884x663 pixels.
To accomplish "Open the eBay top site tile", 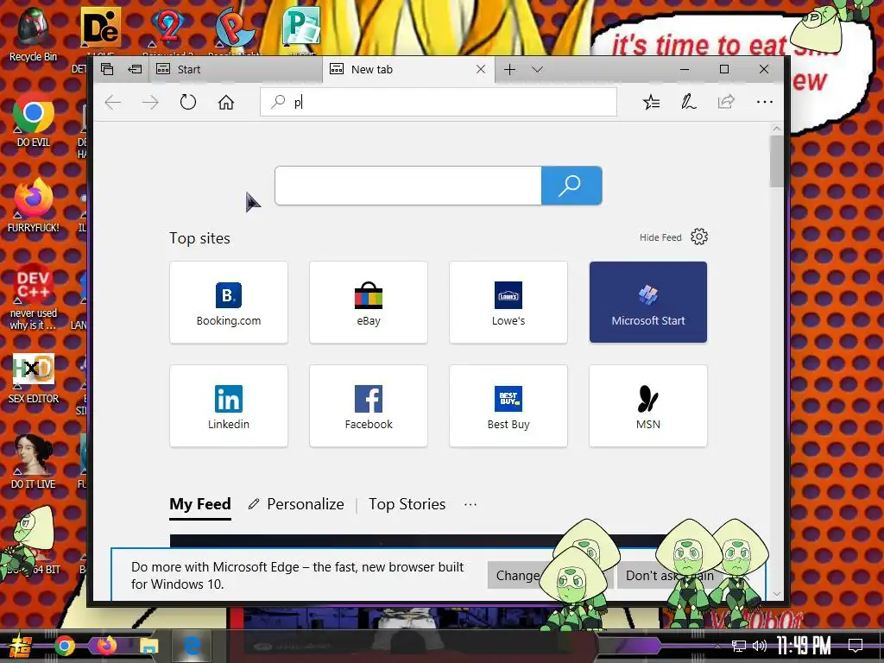I will tap(368, 302).
